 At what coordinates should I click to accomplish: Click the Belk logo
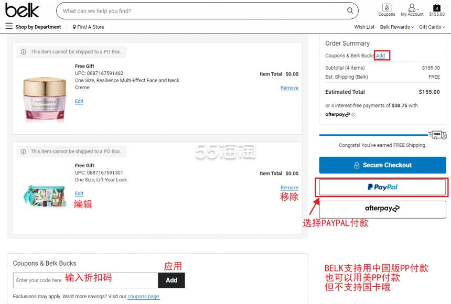pos(22,10)
